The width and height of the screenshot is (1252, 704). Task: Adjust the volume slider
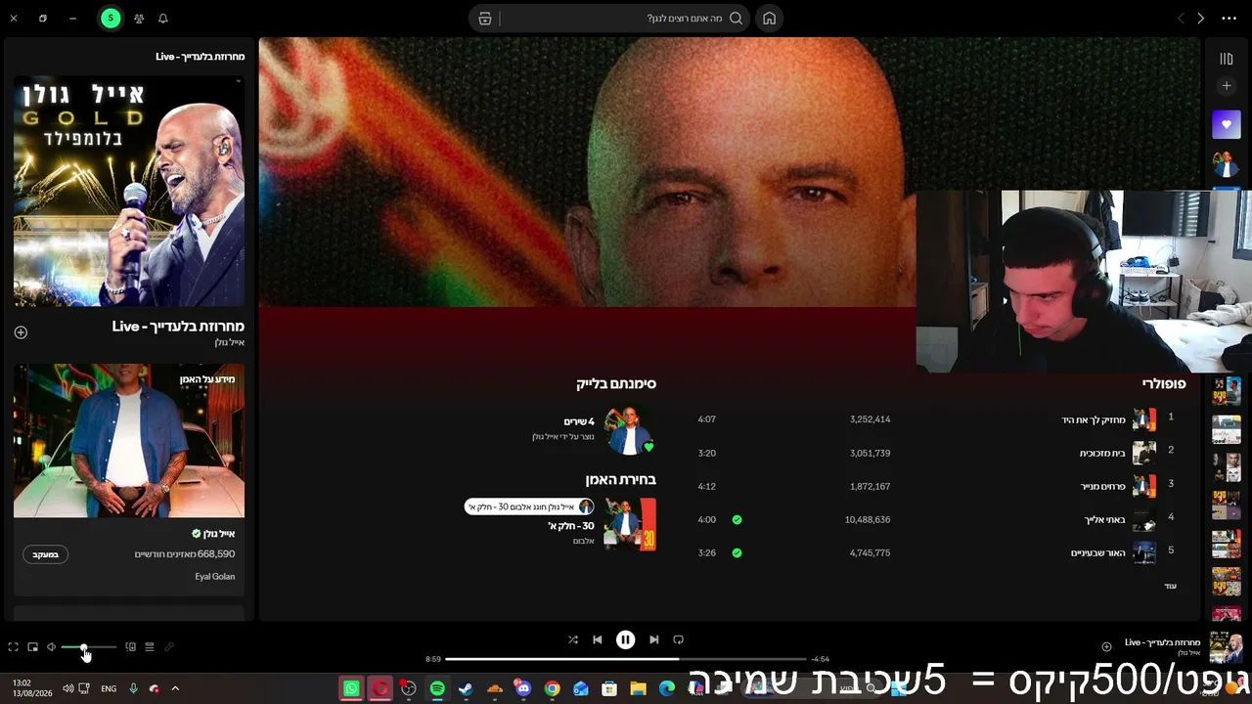click(88, 647)
